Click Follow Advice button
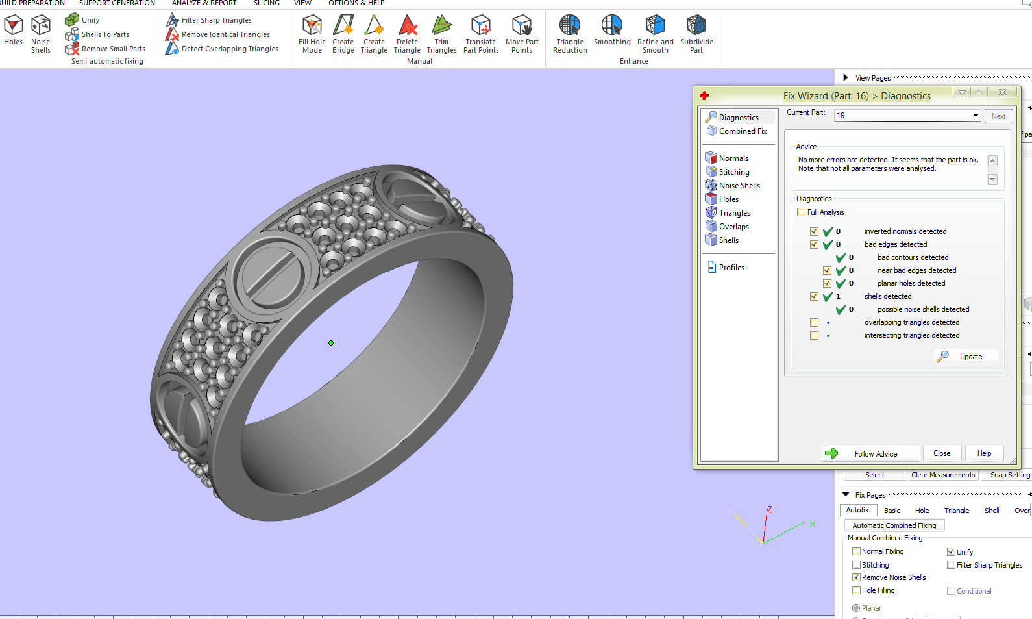 871,453
